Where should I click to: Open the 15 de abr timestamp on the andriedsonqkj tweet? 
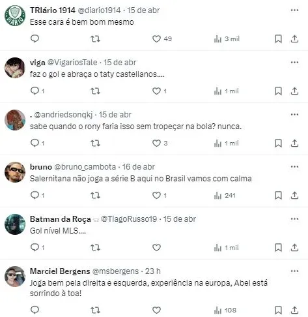pos(115,115)
